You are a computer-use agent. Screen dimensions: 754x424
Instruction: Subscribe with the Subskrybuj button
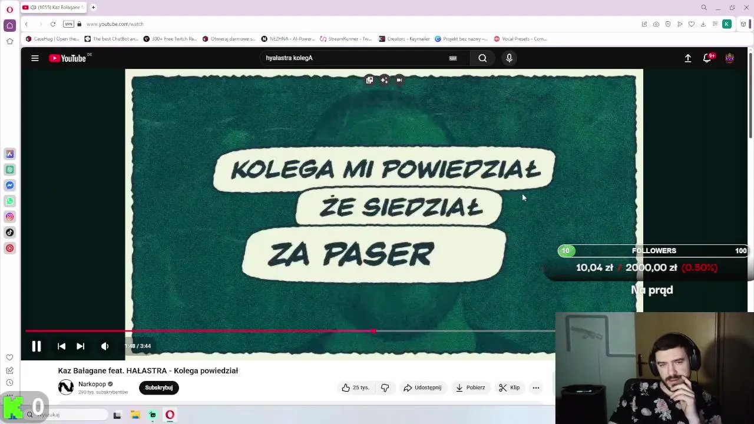pyautogui.click(x=159, y=387)
